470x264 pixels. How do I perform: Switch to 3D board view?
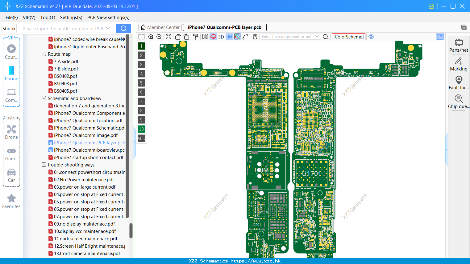point(221,37)
